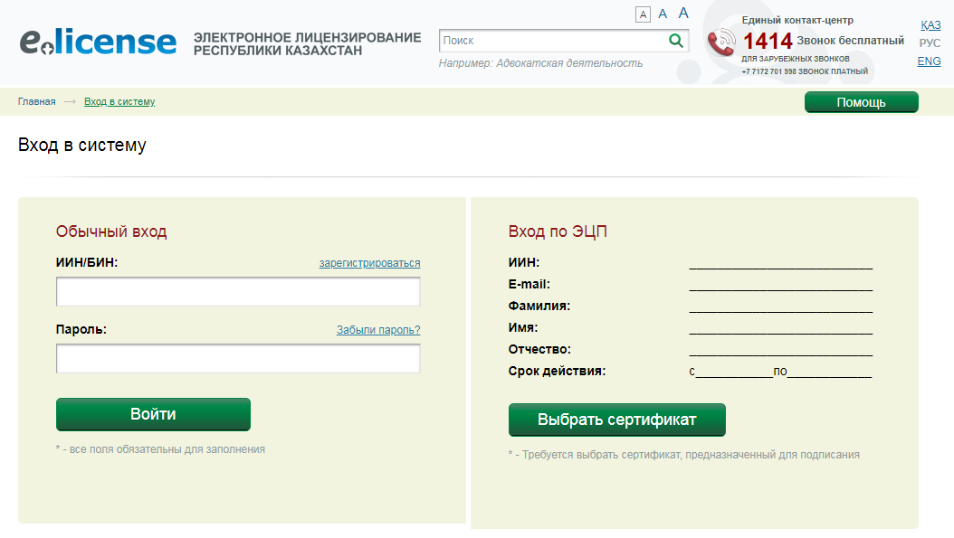The image size is (954, 538).
Task: Click the e-license logo
Action: tap(98, 42)
